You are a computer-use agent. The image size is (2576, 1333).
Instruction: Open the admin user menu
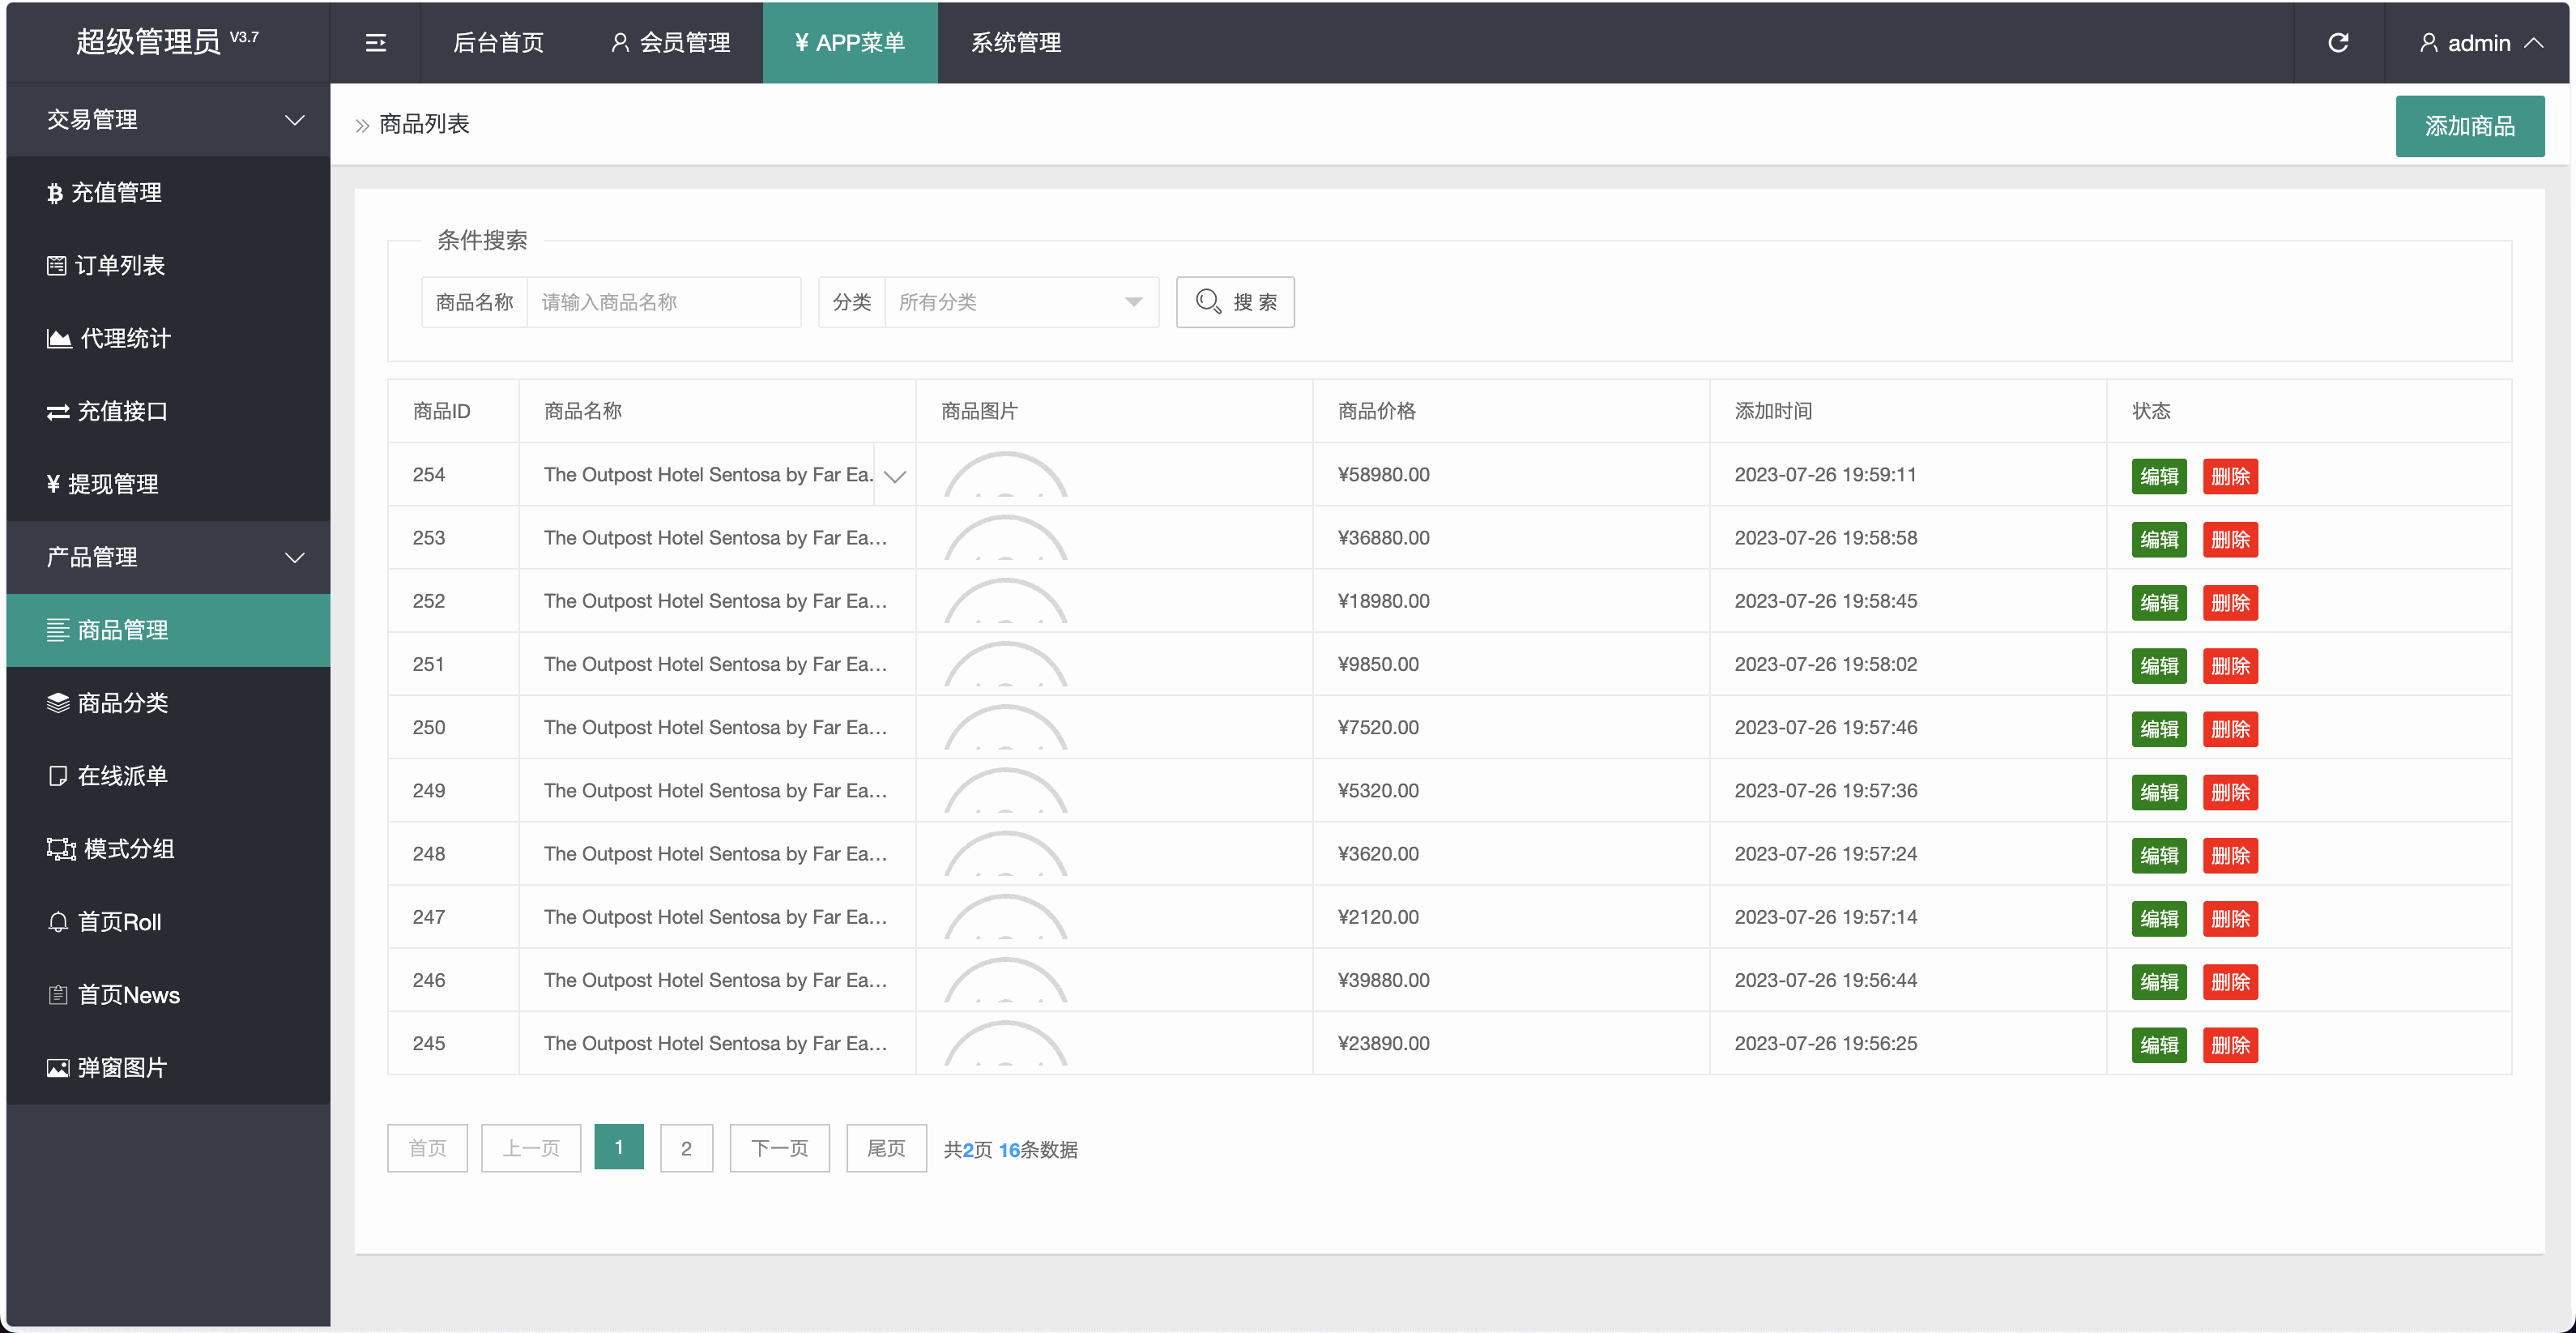tap(2480, 43)
